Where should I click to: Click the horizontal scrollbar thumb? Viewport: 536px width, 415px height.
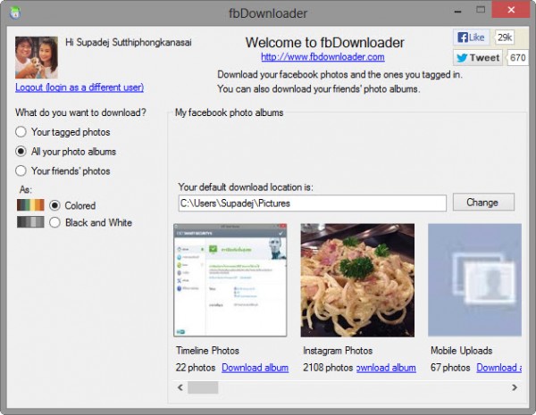203,387
